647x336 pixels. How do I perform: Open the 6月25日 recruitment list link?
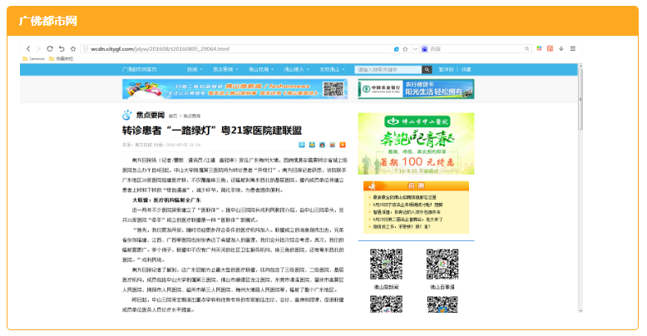[407, 205]
